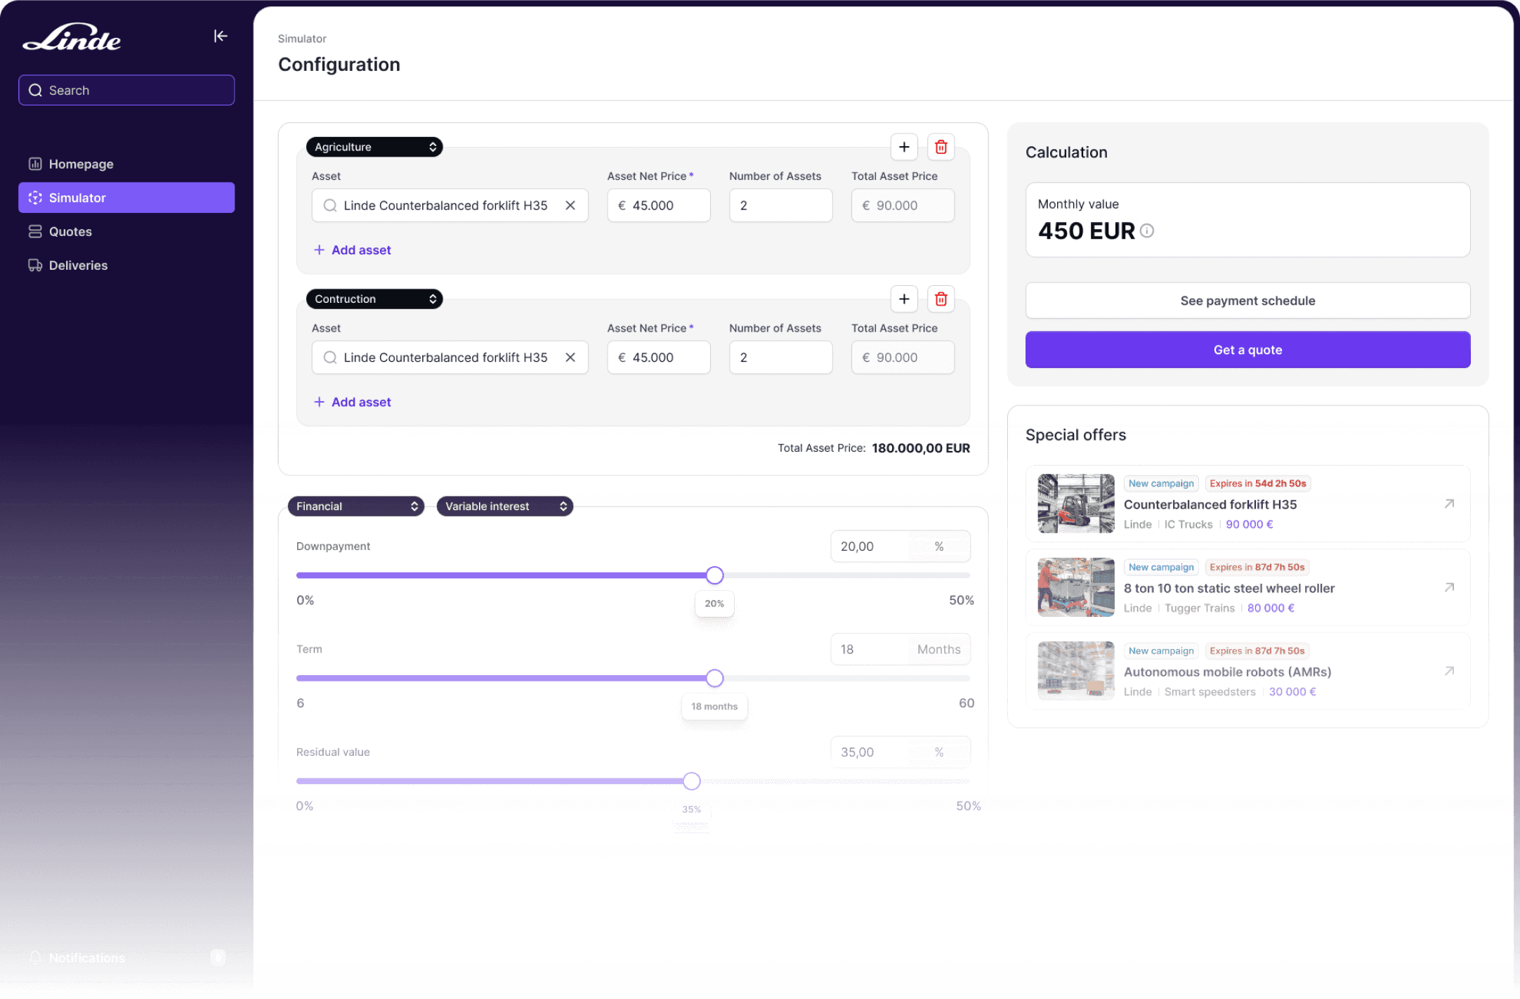Open Deliveries in the sidebar

(78, 266)
